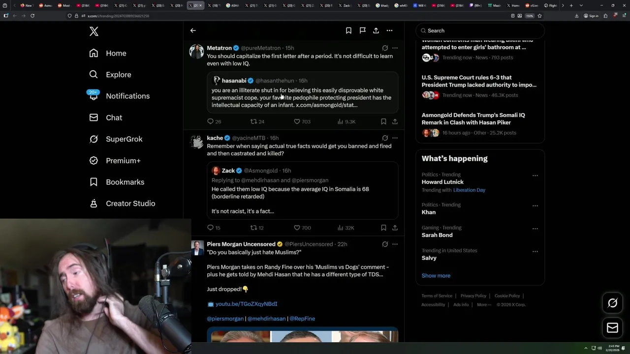Open the youtu.be/TGoZXqyNBdI link
Screen dimensions: 630x354
point(246,304)
